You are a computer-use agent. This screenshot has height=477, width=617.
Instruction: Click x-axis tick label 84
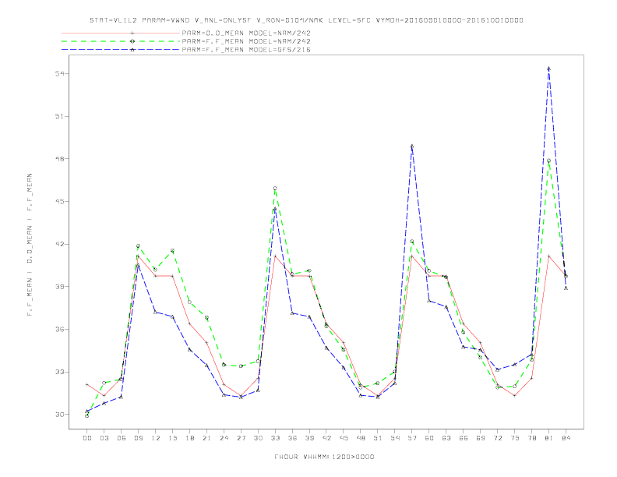[566, 438]
